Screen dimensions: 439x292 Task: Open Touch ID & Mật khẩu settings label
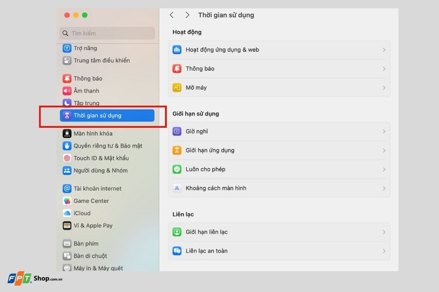tap(101, 158)
